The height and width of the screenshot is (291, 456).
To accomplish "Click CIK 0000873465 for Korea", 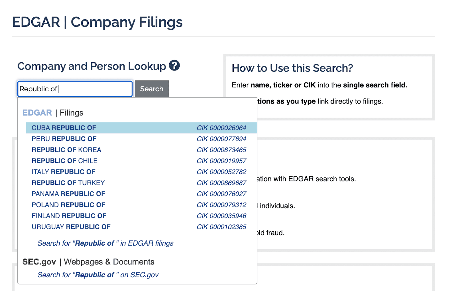I will pos(221,150).
